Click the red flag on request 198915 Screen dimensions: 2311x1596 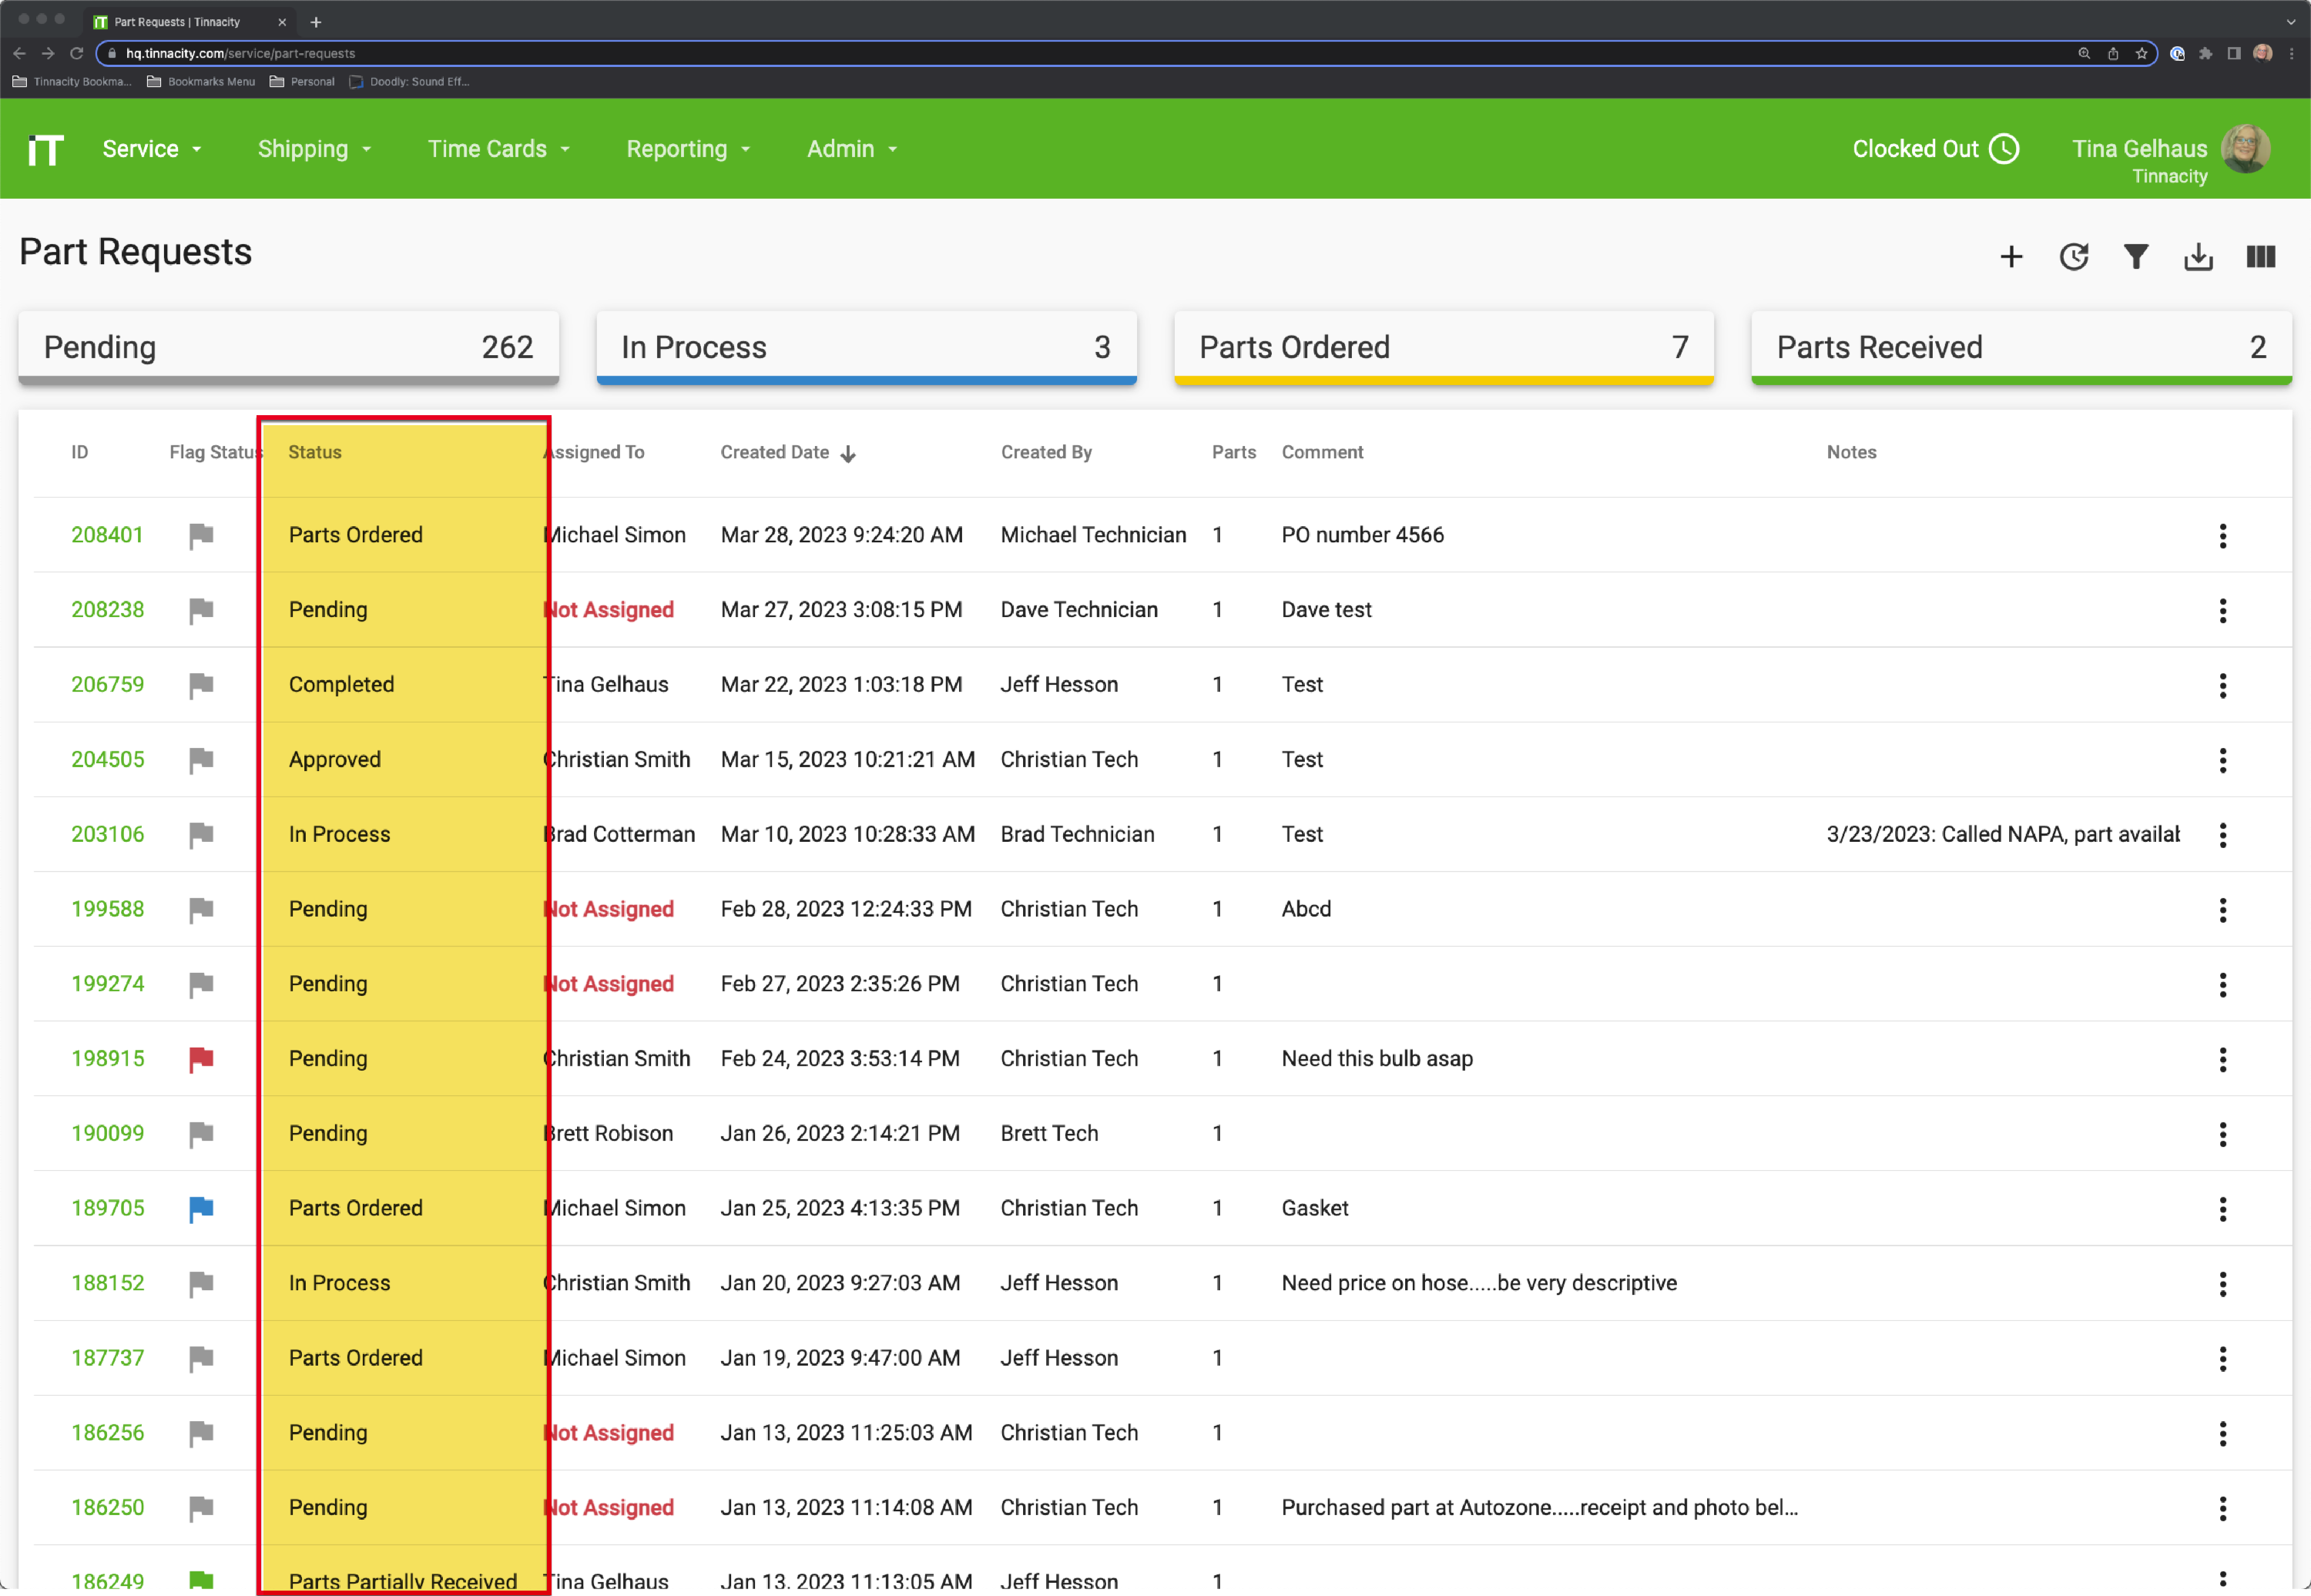coord(201,1059)
